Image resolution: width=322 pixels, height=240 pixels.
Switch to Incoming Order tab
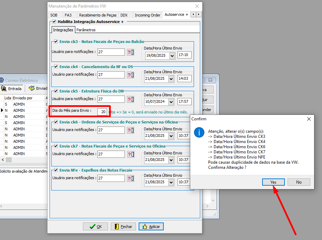(148, 15)
